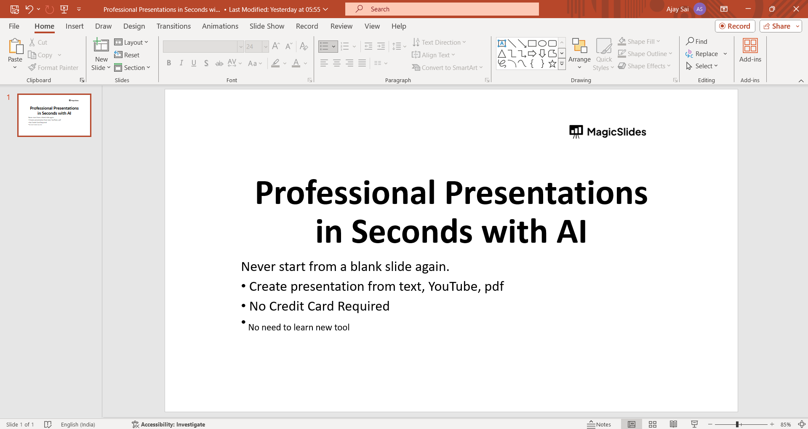Click the Paste clipboard icon
Screen dimensions: 808x429
(x=15, y=47)
